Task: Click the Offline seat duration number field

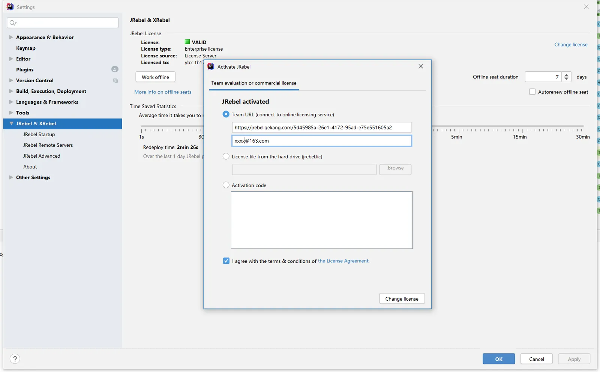Action: coord(543,77)
